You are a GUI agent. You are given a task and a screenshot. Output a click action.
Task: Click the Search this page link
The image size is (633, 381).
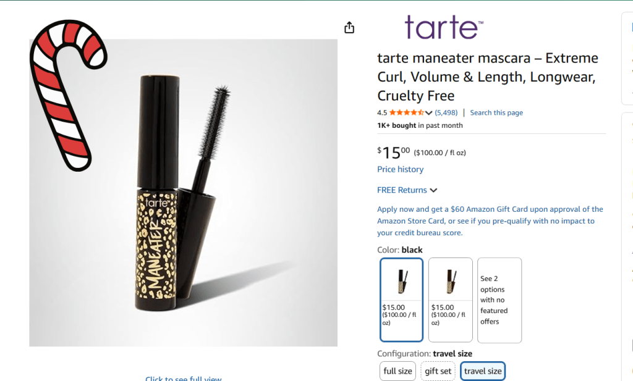(x=496, y=113)
